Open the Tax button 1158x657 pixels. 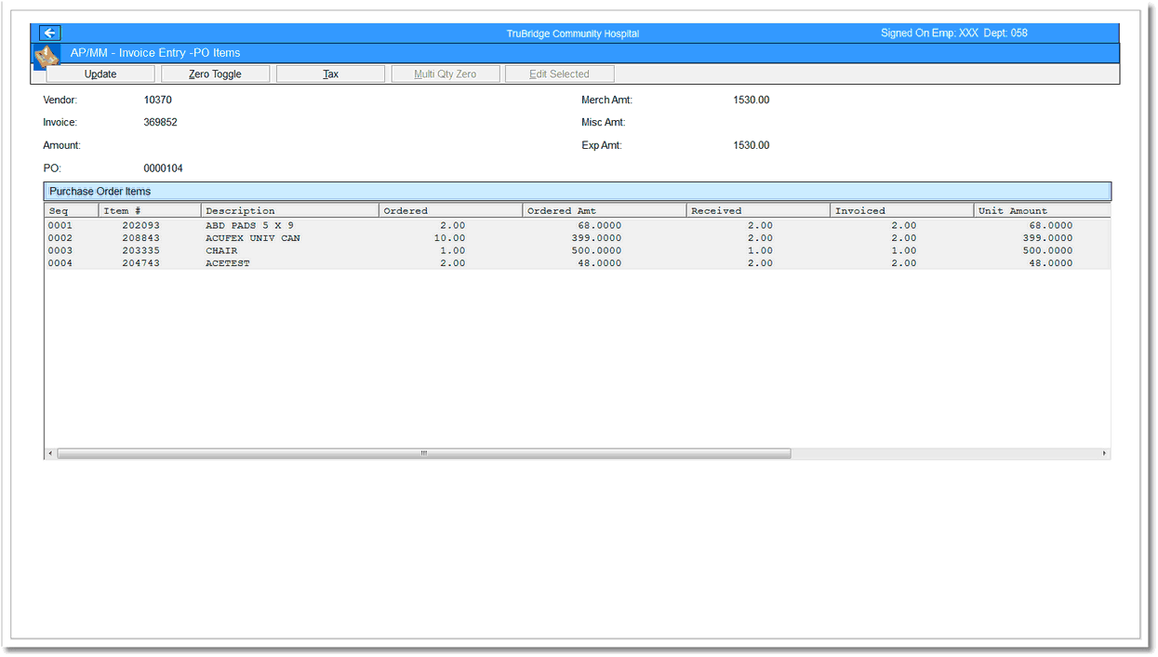click(330, 74)
